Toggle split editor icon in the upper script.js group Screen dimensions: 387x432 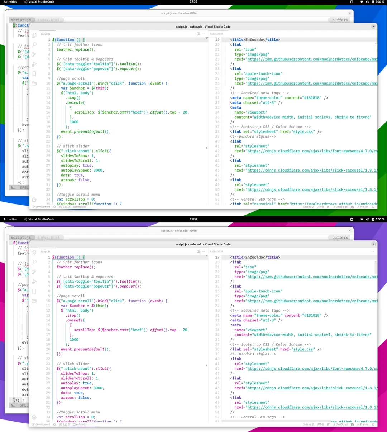tap(198, 34)
